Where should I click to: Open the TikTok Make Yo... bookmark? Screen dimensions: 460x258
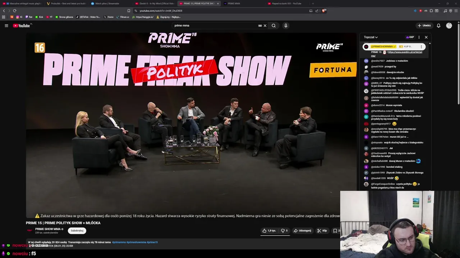[x=88, y=17]
